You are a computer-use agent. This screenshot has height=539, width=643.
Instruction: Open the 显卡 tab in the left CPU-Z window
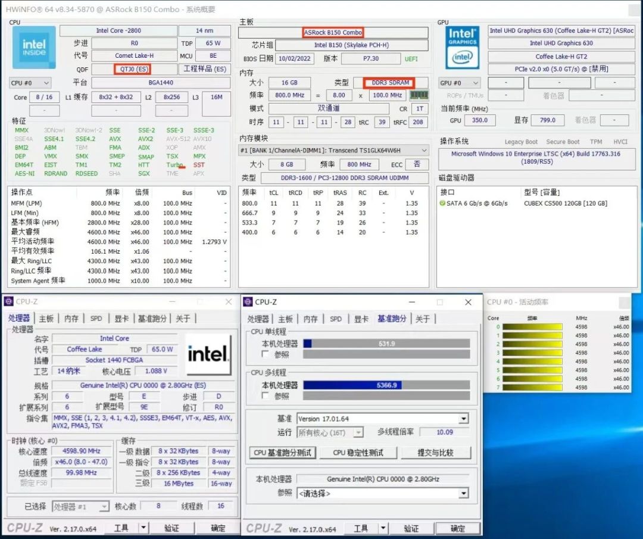(121, 318)
